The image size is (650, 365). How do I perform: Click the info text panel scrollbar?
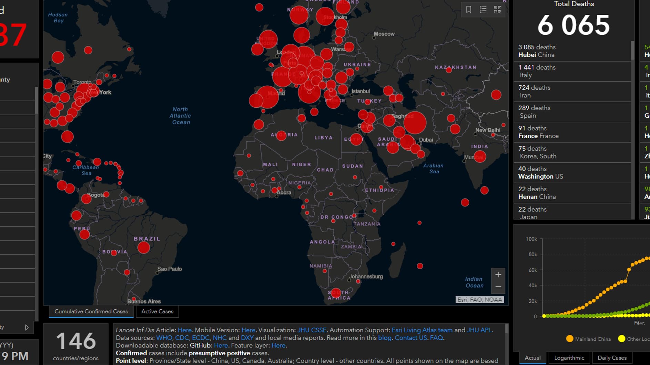(507, 329)
